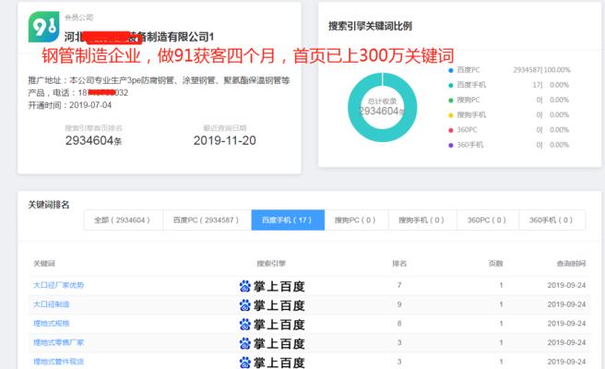The image size is (605, 369).
Task: Switch to the 百度PC (2934587) tab
Action: (x=207, y=220)
